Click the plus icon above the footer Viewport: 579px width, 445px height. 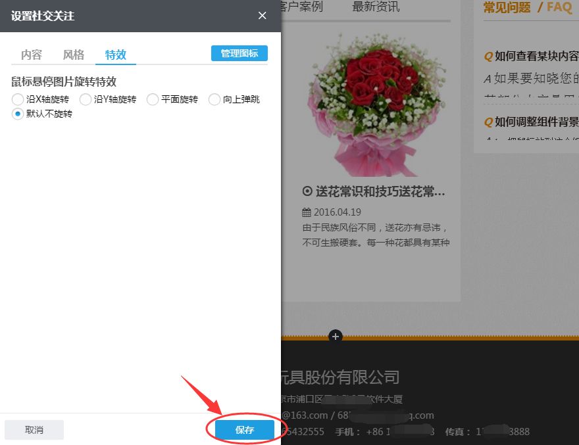tap(335, 336)
